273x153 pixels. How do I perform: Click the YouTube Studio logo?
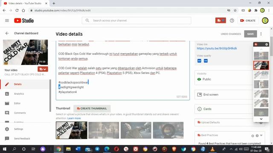click(24, 20)
